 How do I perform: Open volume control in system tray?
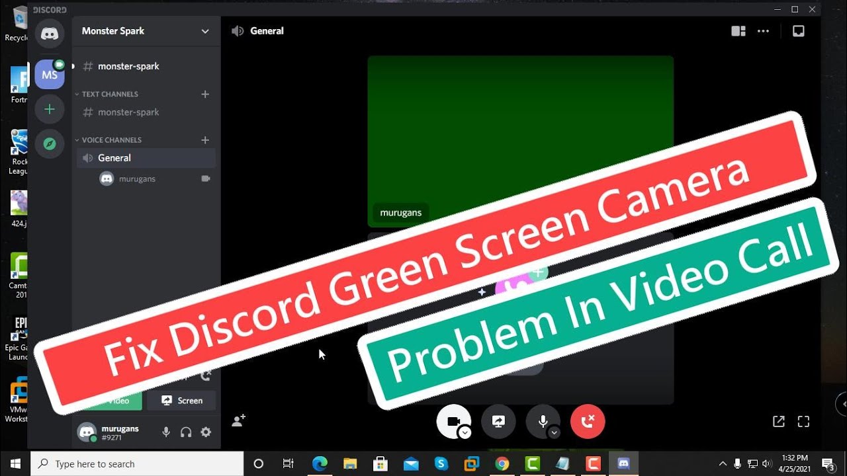[767, 463]
